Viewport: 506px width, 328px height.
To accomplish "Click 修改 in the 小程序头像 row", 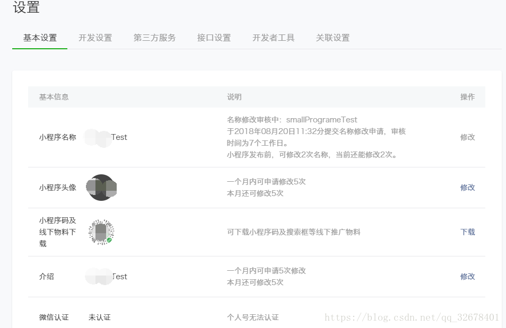I will [468, 188].
